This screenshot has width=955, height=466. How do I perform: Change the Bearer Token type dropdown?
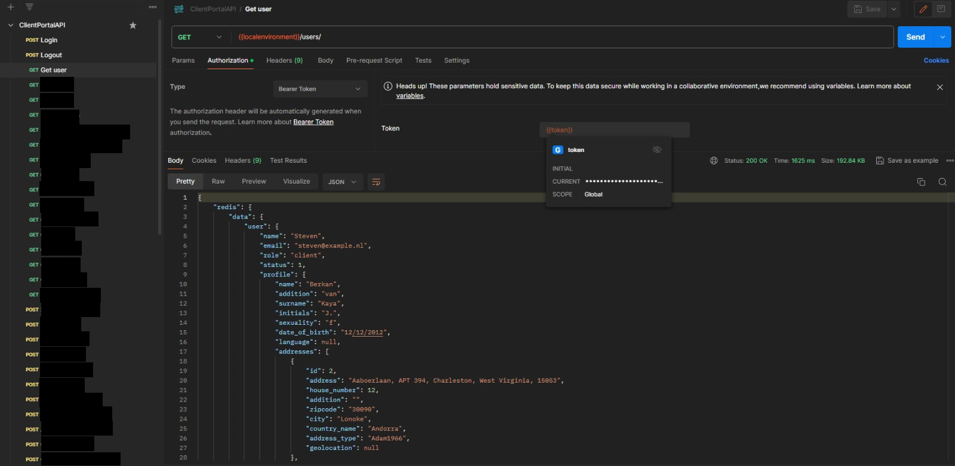319,89
